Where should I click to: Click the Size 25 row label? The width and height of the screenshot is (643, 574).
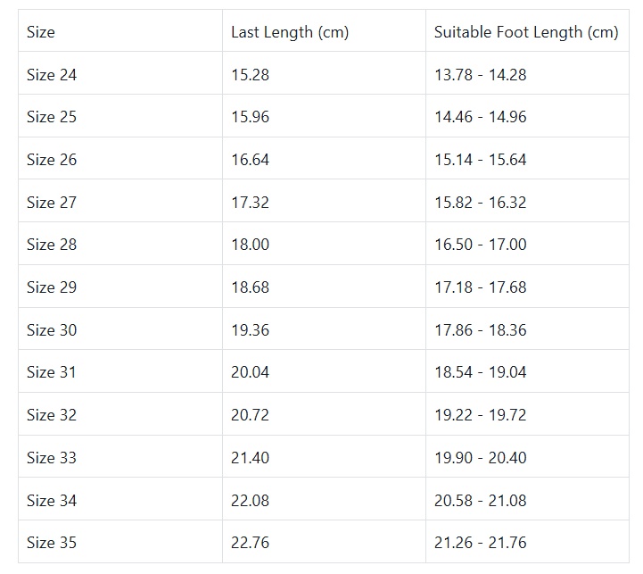pos(52,117)
